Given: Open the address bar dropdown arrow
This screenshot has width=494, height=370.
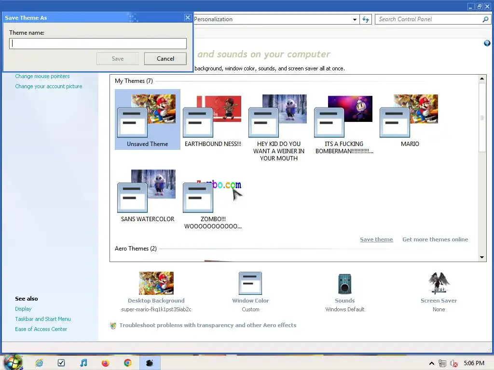Looking at the screenshot, I should (x=355, y=19).
